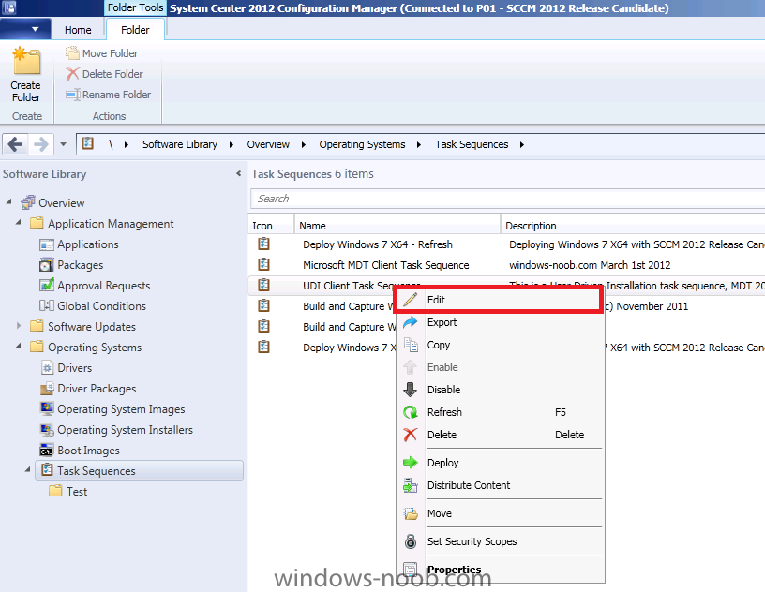Click the Overview node icon
Image resolution: width=765 pixels, height=592 pixels.
coord(28,202)
